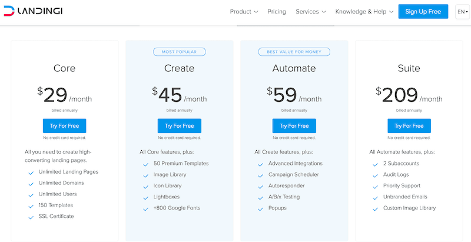471x242 pixels.
Task: Click the A/B/x Testing text
Action: click(284, 197)
